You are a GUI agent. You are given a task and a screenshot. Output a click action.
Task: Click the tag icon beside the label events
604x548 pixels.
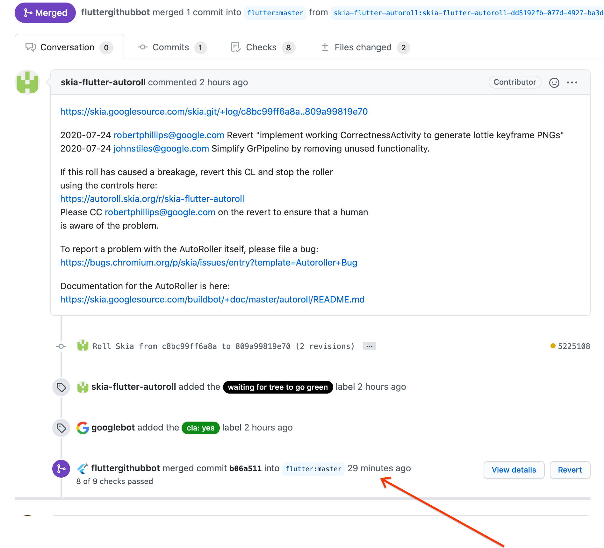coord(61,387)
